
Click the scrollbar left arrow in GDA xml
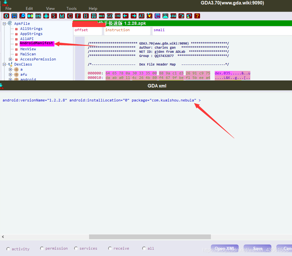click(x=3, y=237)
